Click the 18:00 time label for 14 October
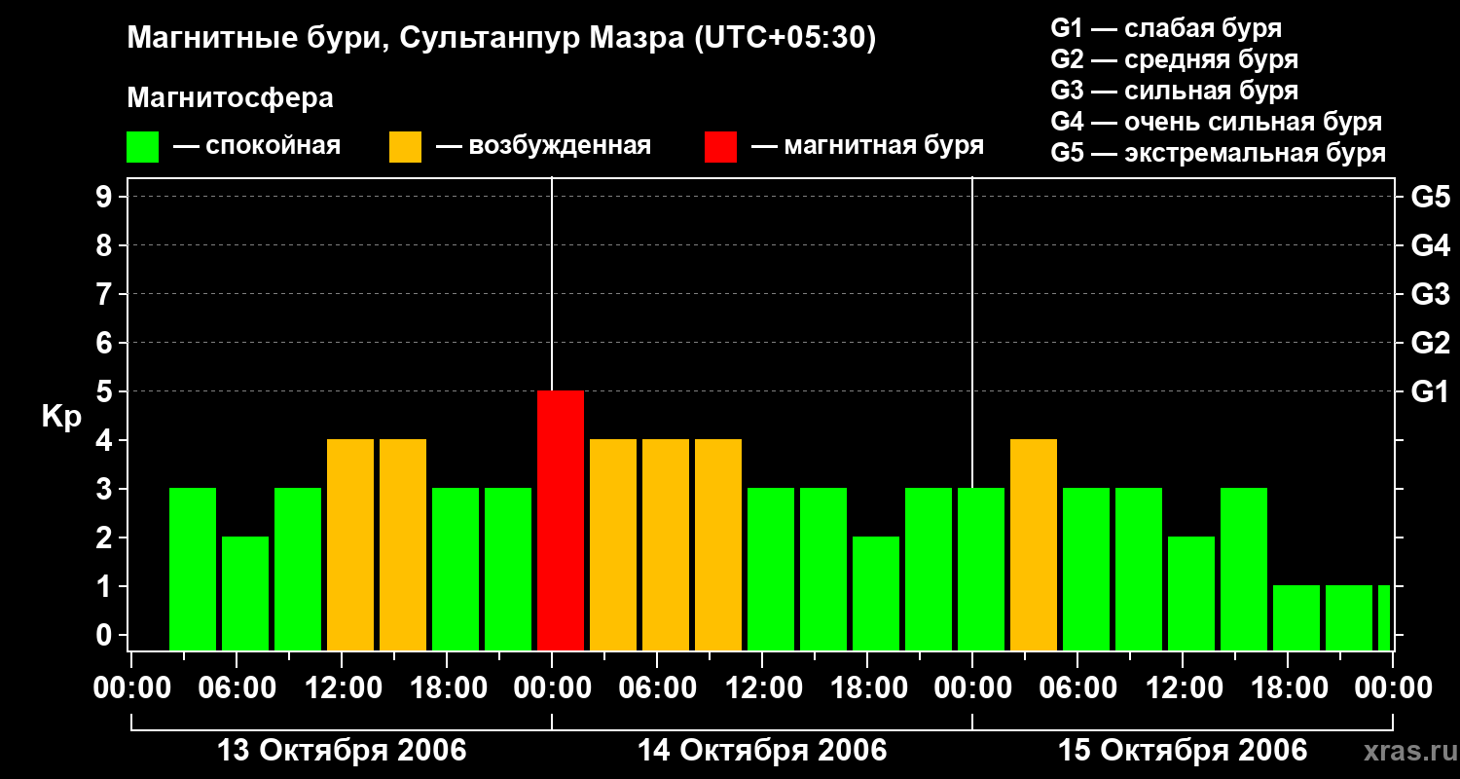This screenshot has width=1460, height=779. (867, 688)
